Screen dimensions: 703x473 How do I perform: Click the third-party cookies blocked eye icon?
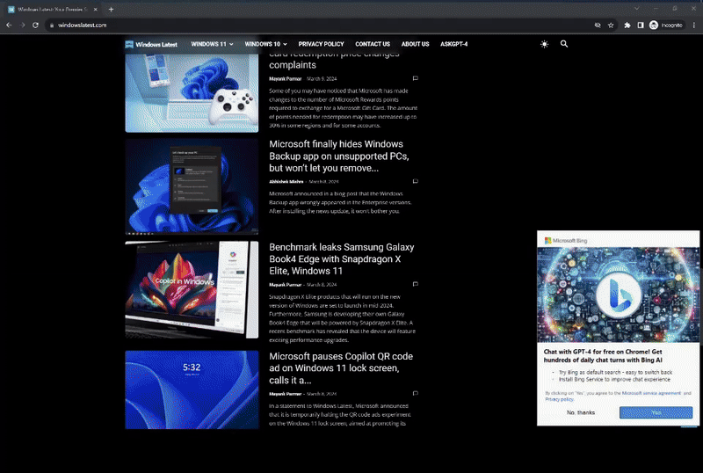tap(598, 25)
